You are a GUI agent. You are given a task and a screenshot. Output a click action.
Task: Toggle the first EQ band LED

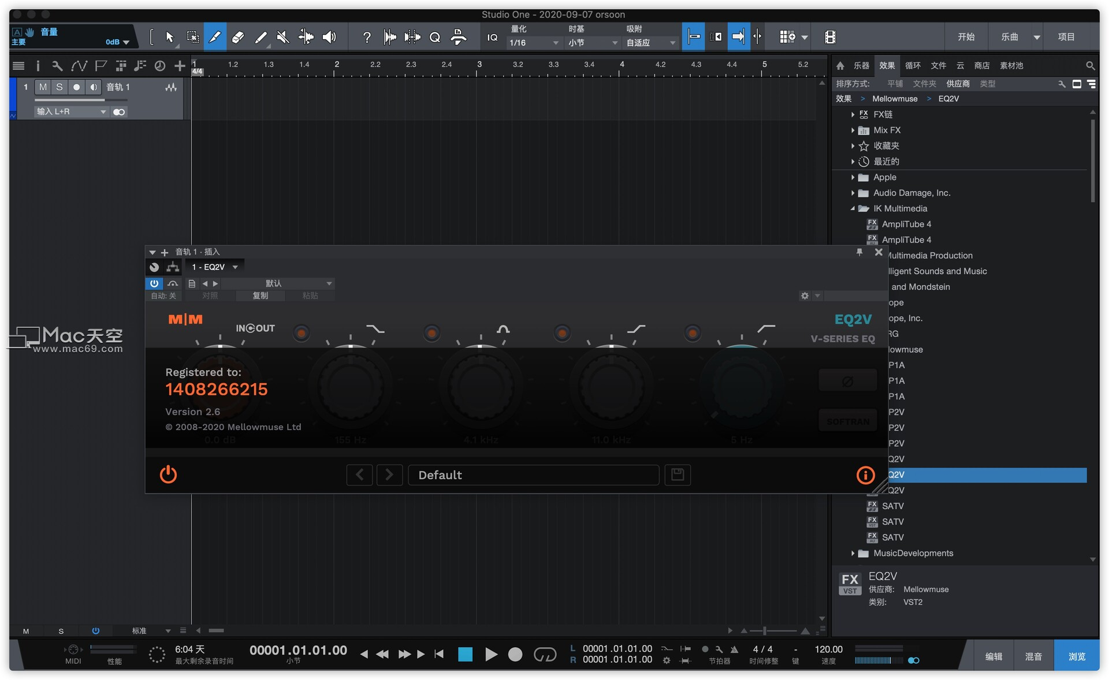(x=301, y=332)
